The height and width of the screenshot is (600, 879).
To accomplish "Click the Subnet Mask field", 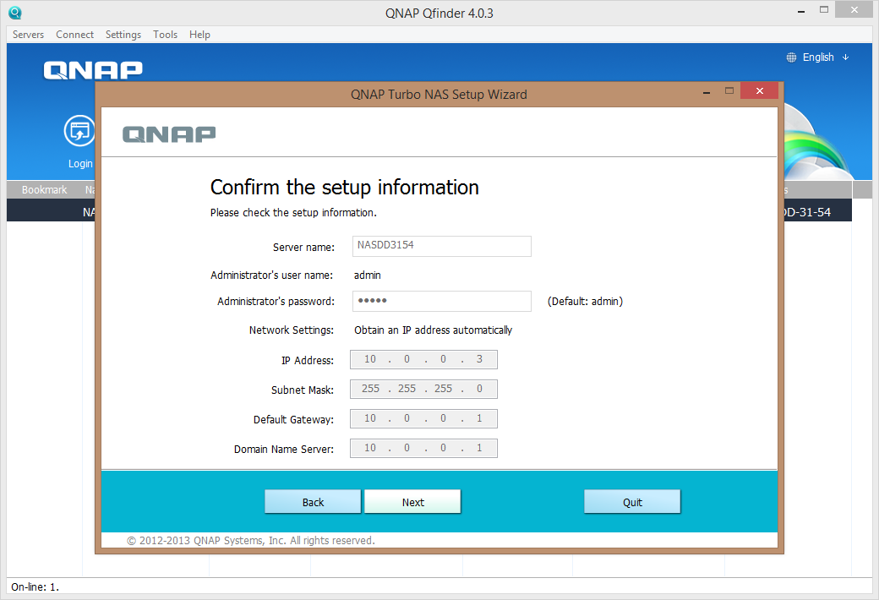I will click(423, 390).
